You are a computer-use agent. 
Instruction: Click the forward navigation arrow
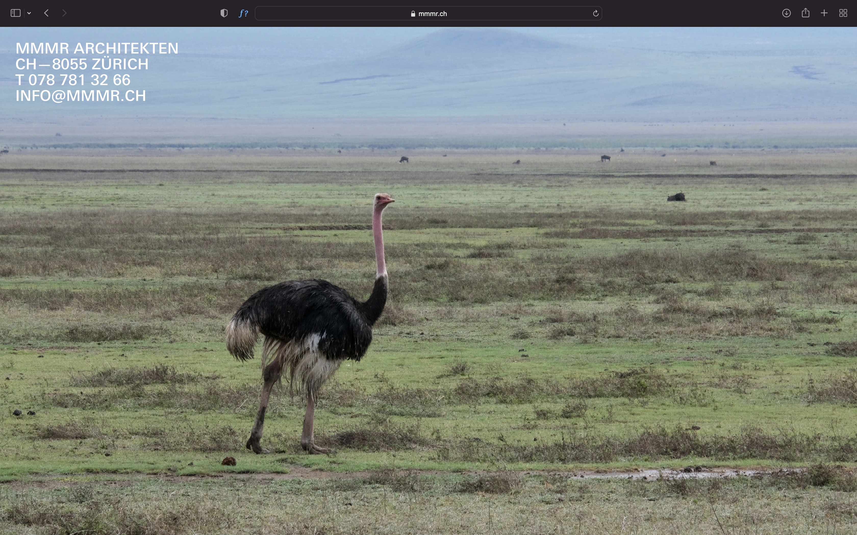click(64, 13)
